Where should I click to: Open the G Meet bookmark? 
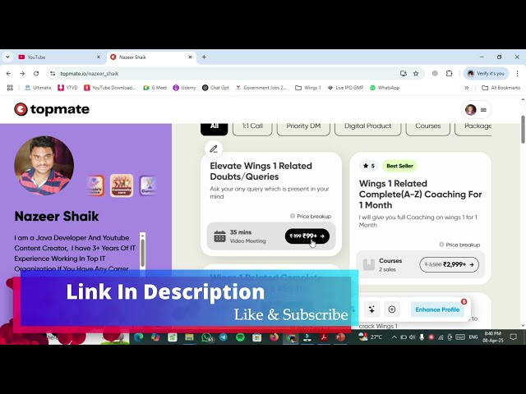pos(155,88)
